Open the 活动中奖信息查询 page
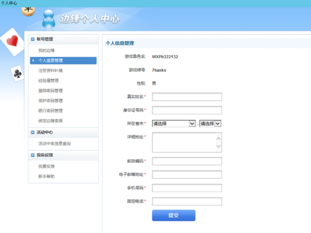The width and height of the screenshot is (311, 233). [x=55, y=144]
